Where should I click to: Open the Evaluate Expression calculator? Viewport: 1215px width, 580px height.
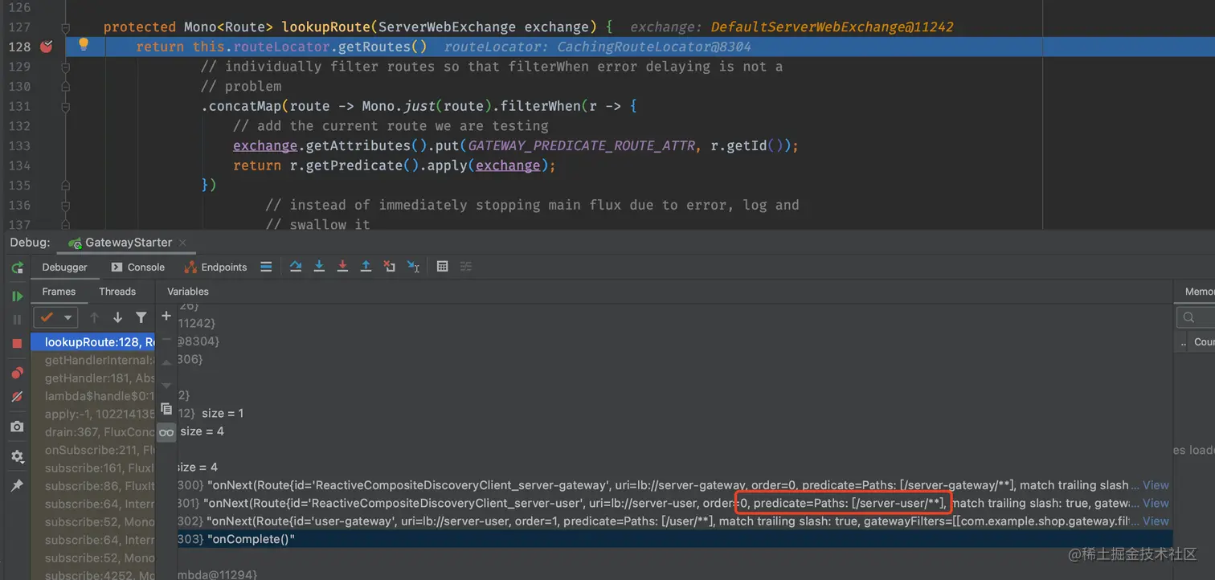coord(442,267)
